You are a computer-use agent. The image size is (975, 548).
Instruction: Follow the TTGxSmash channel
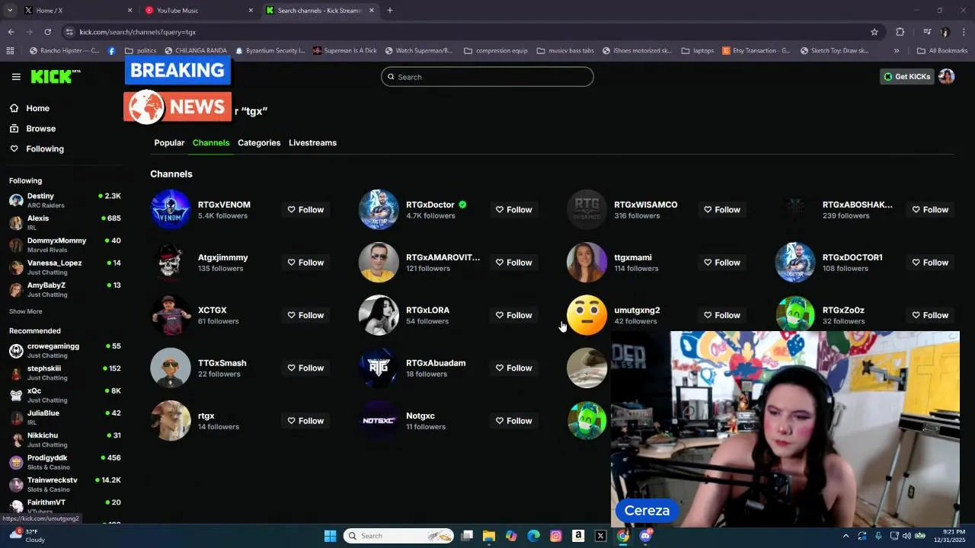pos(305,368)
